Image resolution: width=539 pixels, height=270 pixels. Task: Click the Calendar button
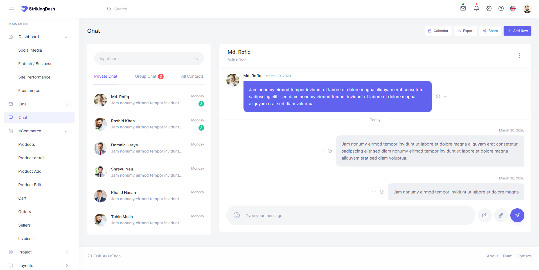pyautogui.click(x=438, y=31)
